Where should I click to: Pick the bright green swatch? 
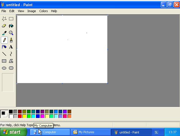pos(29,116)
